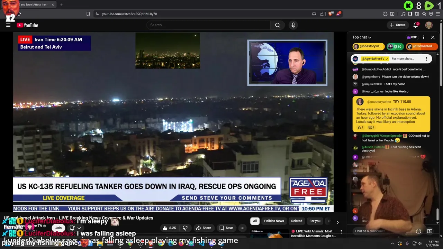Click the install app icon in address bar
Viewport: 443px width, 249px height.
314,14
